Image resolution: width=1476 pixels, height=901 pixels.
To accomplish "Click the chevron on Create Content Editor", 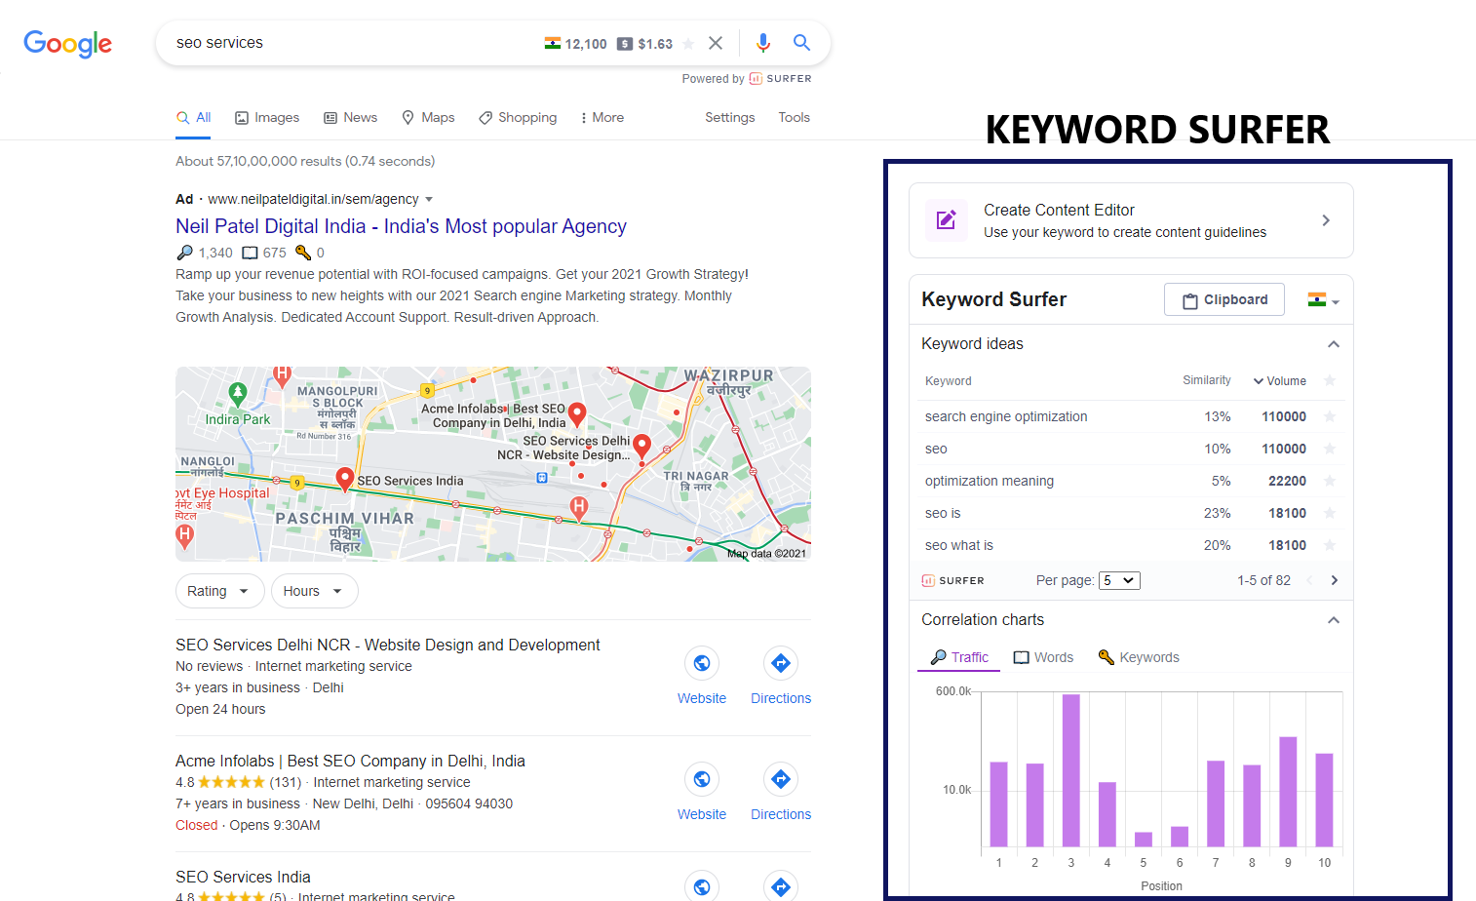I will tap(1326, 220).
